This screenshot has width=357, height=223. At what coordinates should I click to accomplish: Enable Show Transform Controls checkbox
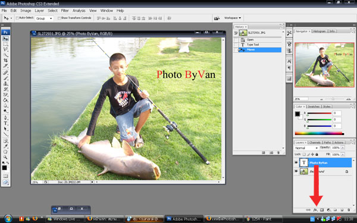(59, 18)
